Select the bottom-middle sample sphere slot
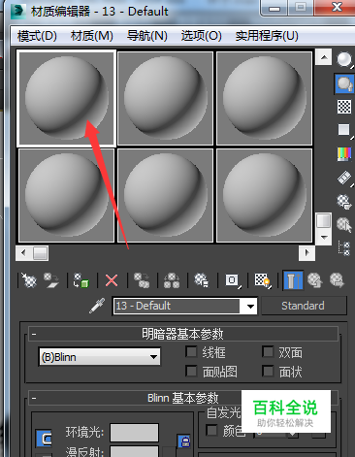This screenshot has width=355, height=457. 165,195
